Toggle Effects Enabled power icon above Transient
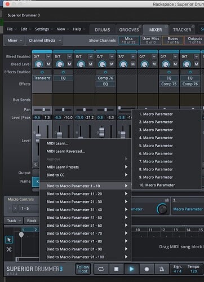This screenshot has width=204, height=282. (42, 72)
